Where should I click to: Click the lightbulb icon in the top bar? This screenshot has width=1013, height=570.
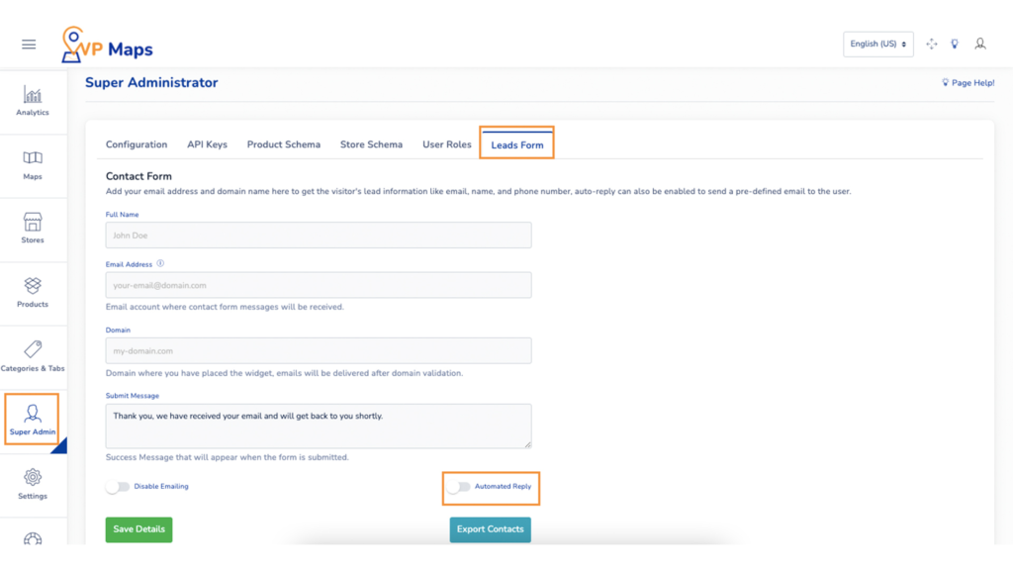pyautogui.click(x=955, y=44)
